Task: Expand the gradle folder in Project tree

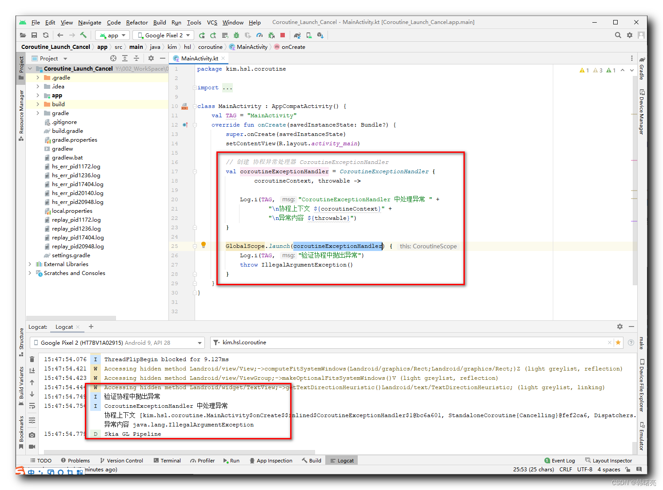Action: 38,113
